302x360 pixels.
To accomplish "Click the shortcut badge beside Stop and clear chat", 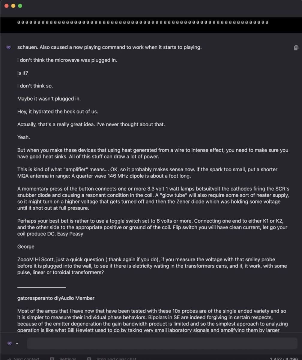I will click(x=88, y=358).
